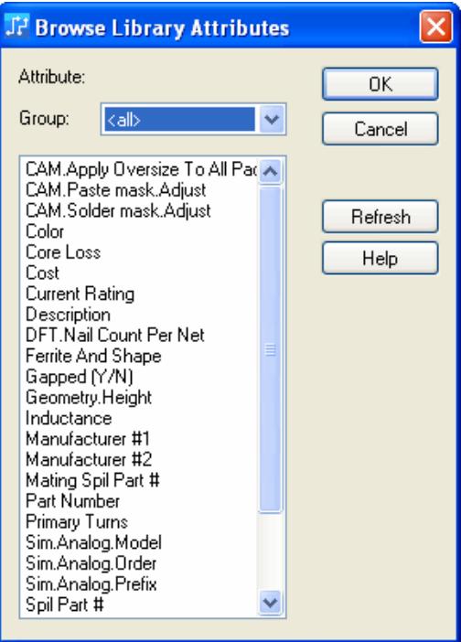Click the list scroll down arrow
Viewport: 461px width, 642px height.
click(x=270, y=603)
